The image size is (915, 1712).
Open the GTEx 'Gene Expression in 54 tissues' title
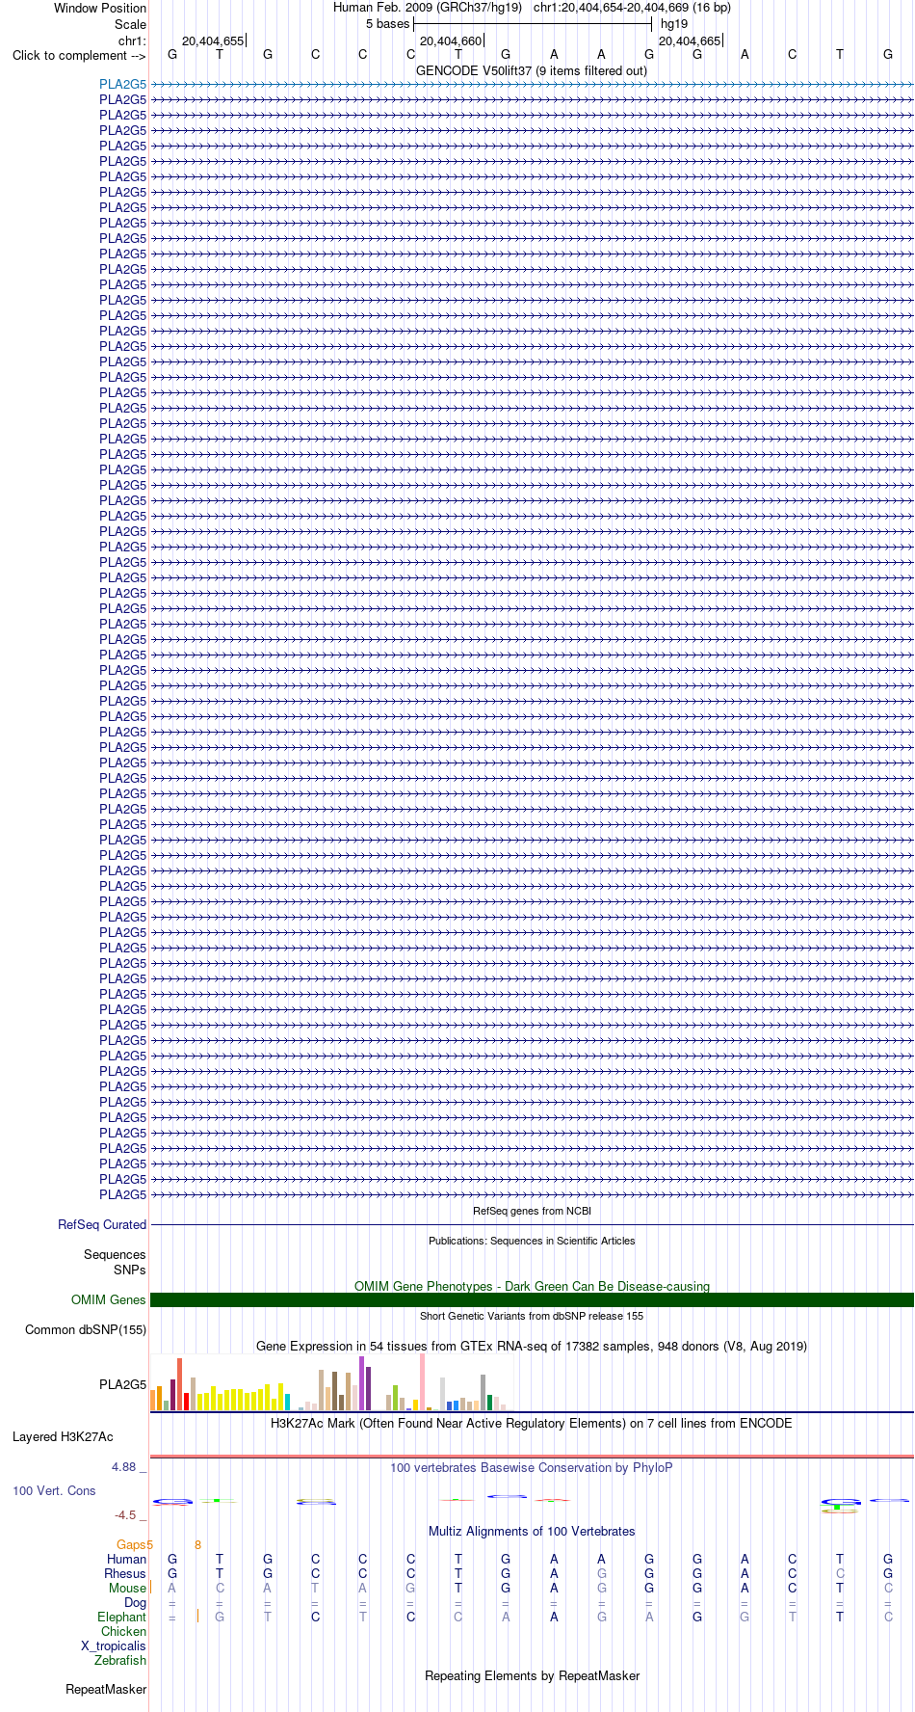[532, 1346]
